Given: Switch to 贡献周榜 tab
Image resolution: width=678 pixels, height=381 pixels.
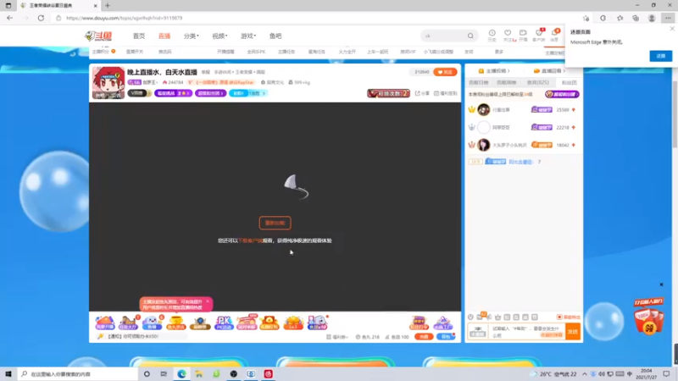Looking at the screenshot, I should coord(506,82).
